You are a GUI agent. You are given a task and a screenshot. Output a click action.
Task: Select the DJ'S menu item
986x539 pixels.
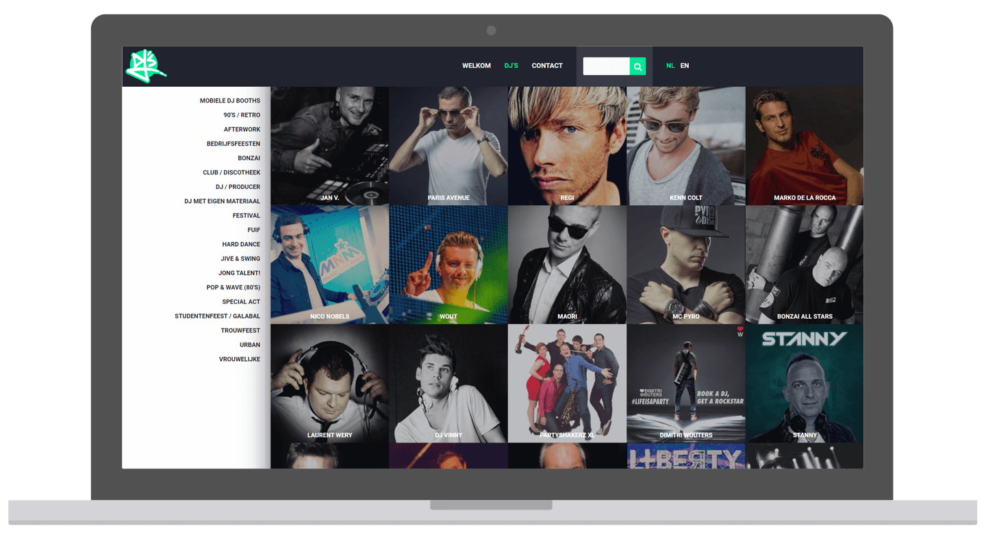point(511,66)
